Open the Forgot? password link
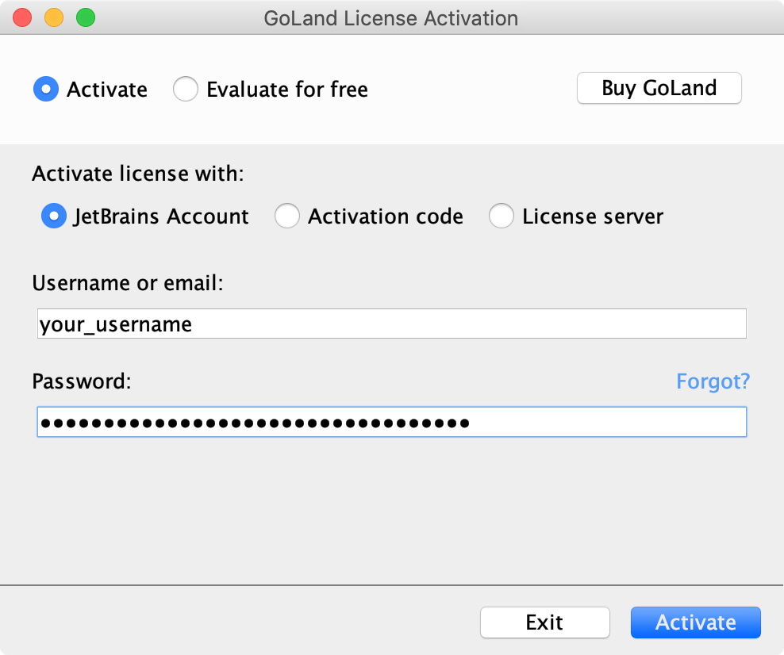The width and height of the screenshot is (784, 655). [713, 381]
